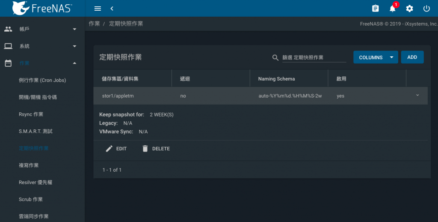The height and width of the screenshot is (222, 438).
Task: Open the task manager clipboard icon
Action: (376, 9)
